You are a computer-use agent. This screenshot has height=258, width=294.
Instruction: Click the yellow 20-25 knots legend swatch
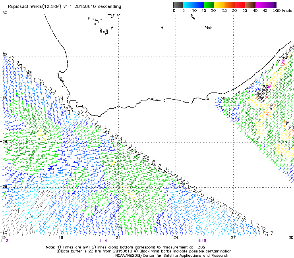pos(219,5)
